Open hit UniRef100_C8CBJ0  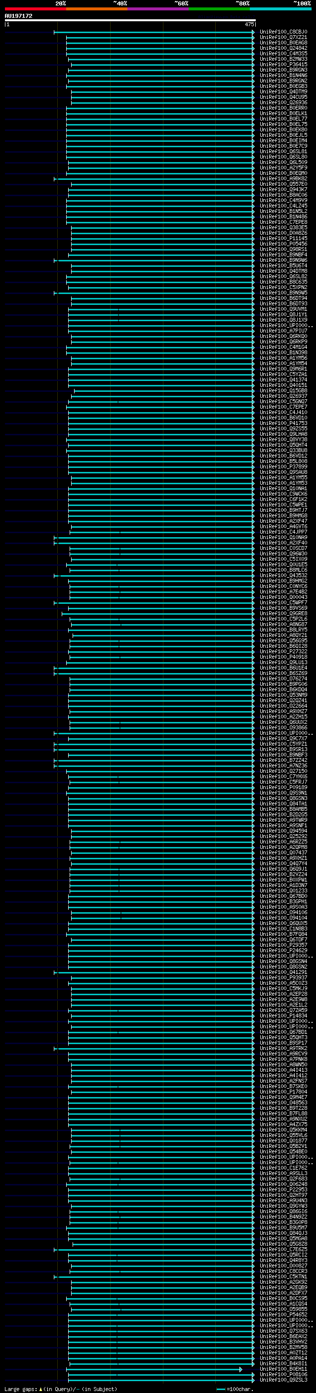coord(283,32)
